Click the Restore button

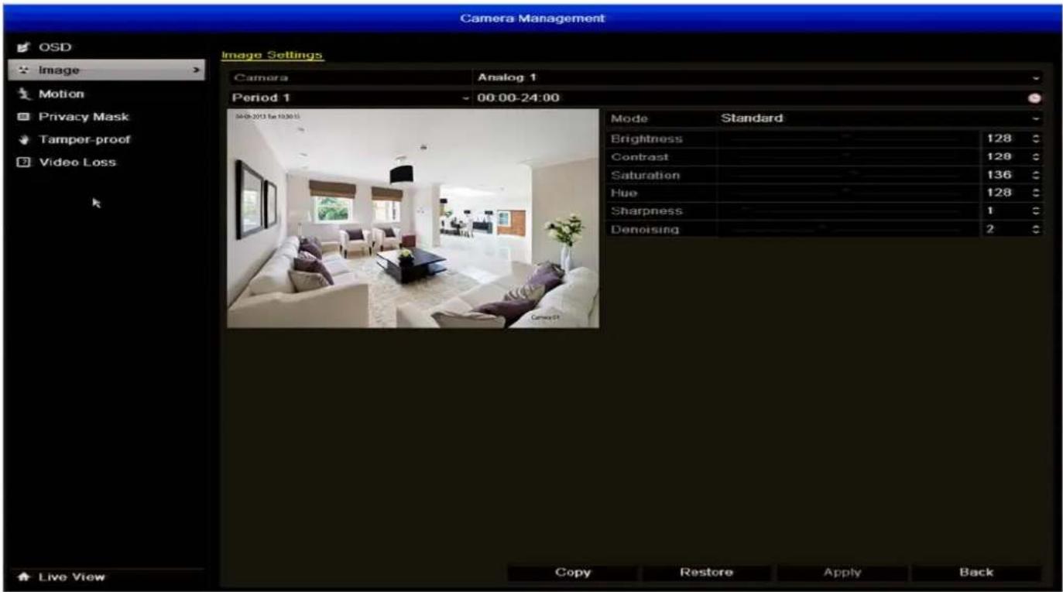(x=706, y=573)
